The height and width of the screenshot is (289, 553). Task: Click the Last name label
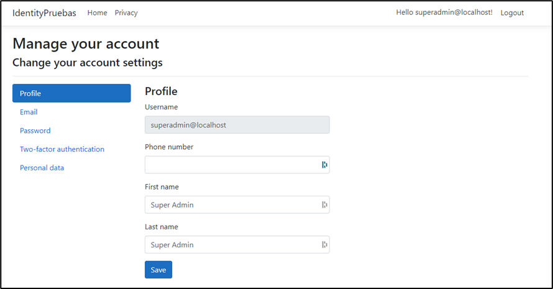(x=162, y=227)
